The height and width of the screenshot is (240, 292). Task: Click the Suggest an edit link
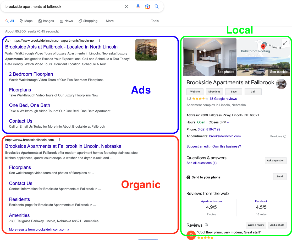(198, 146)
